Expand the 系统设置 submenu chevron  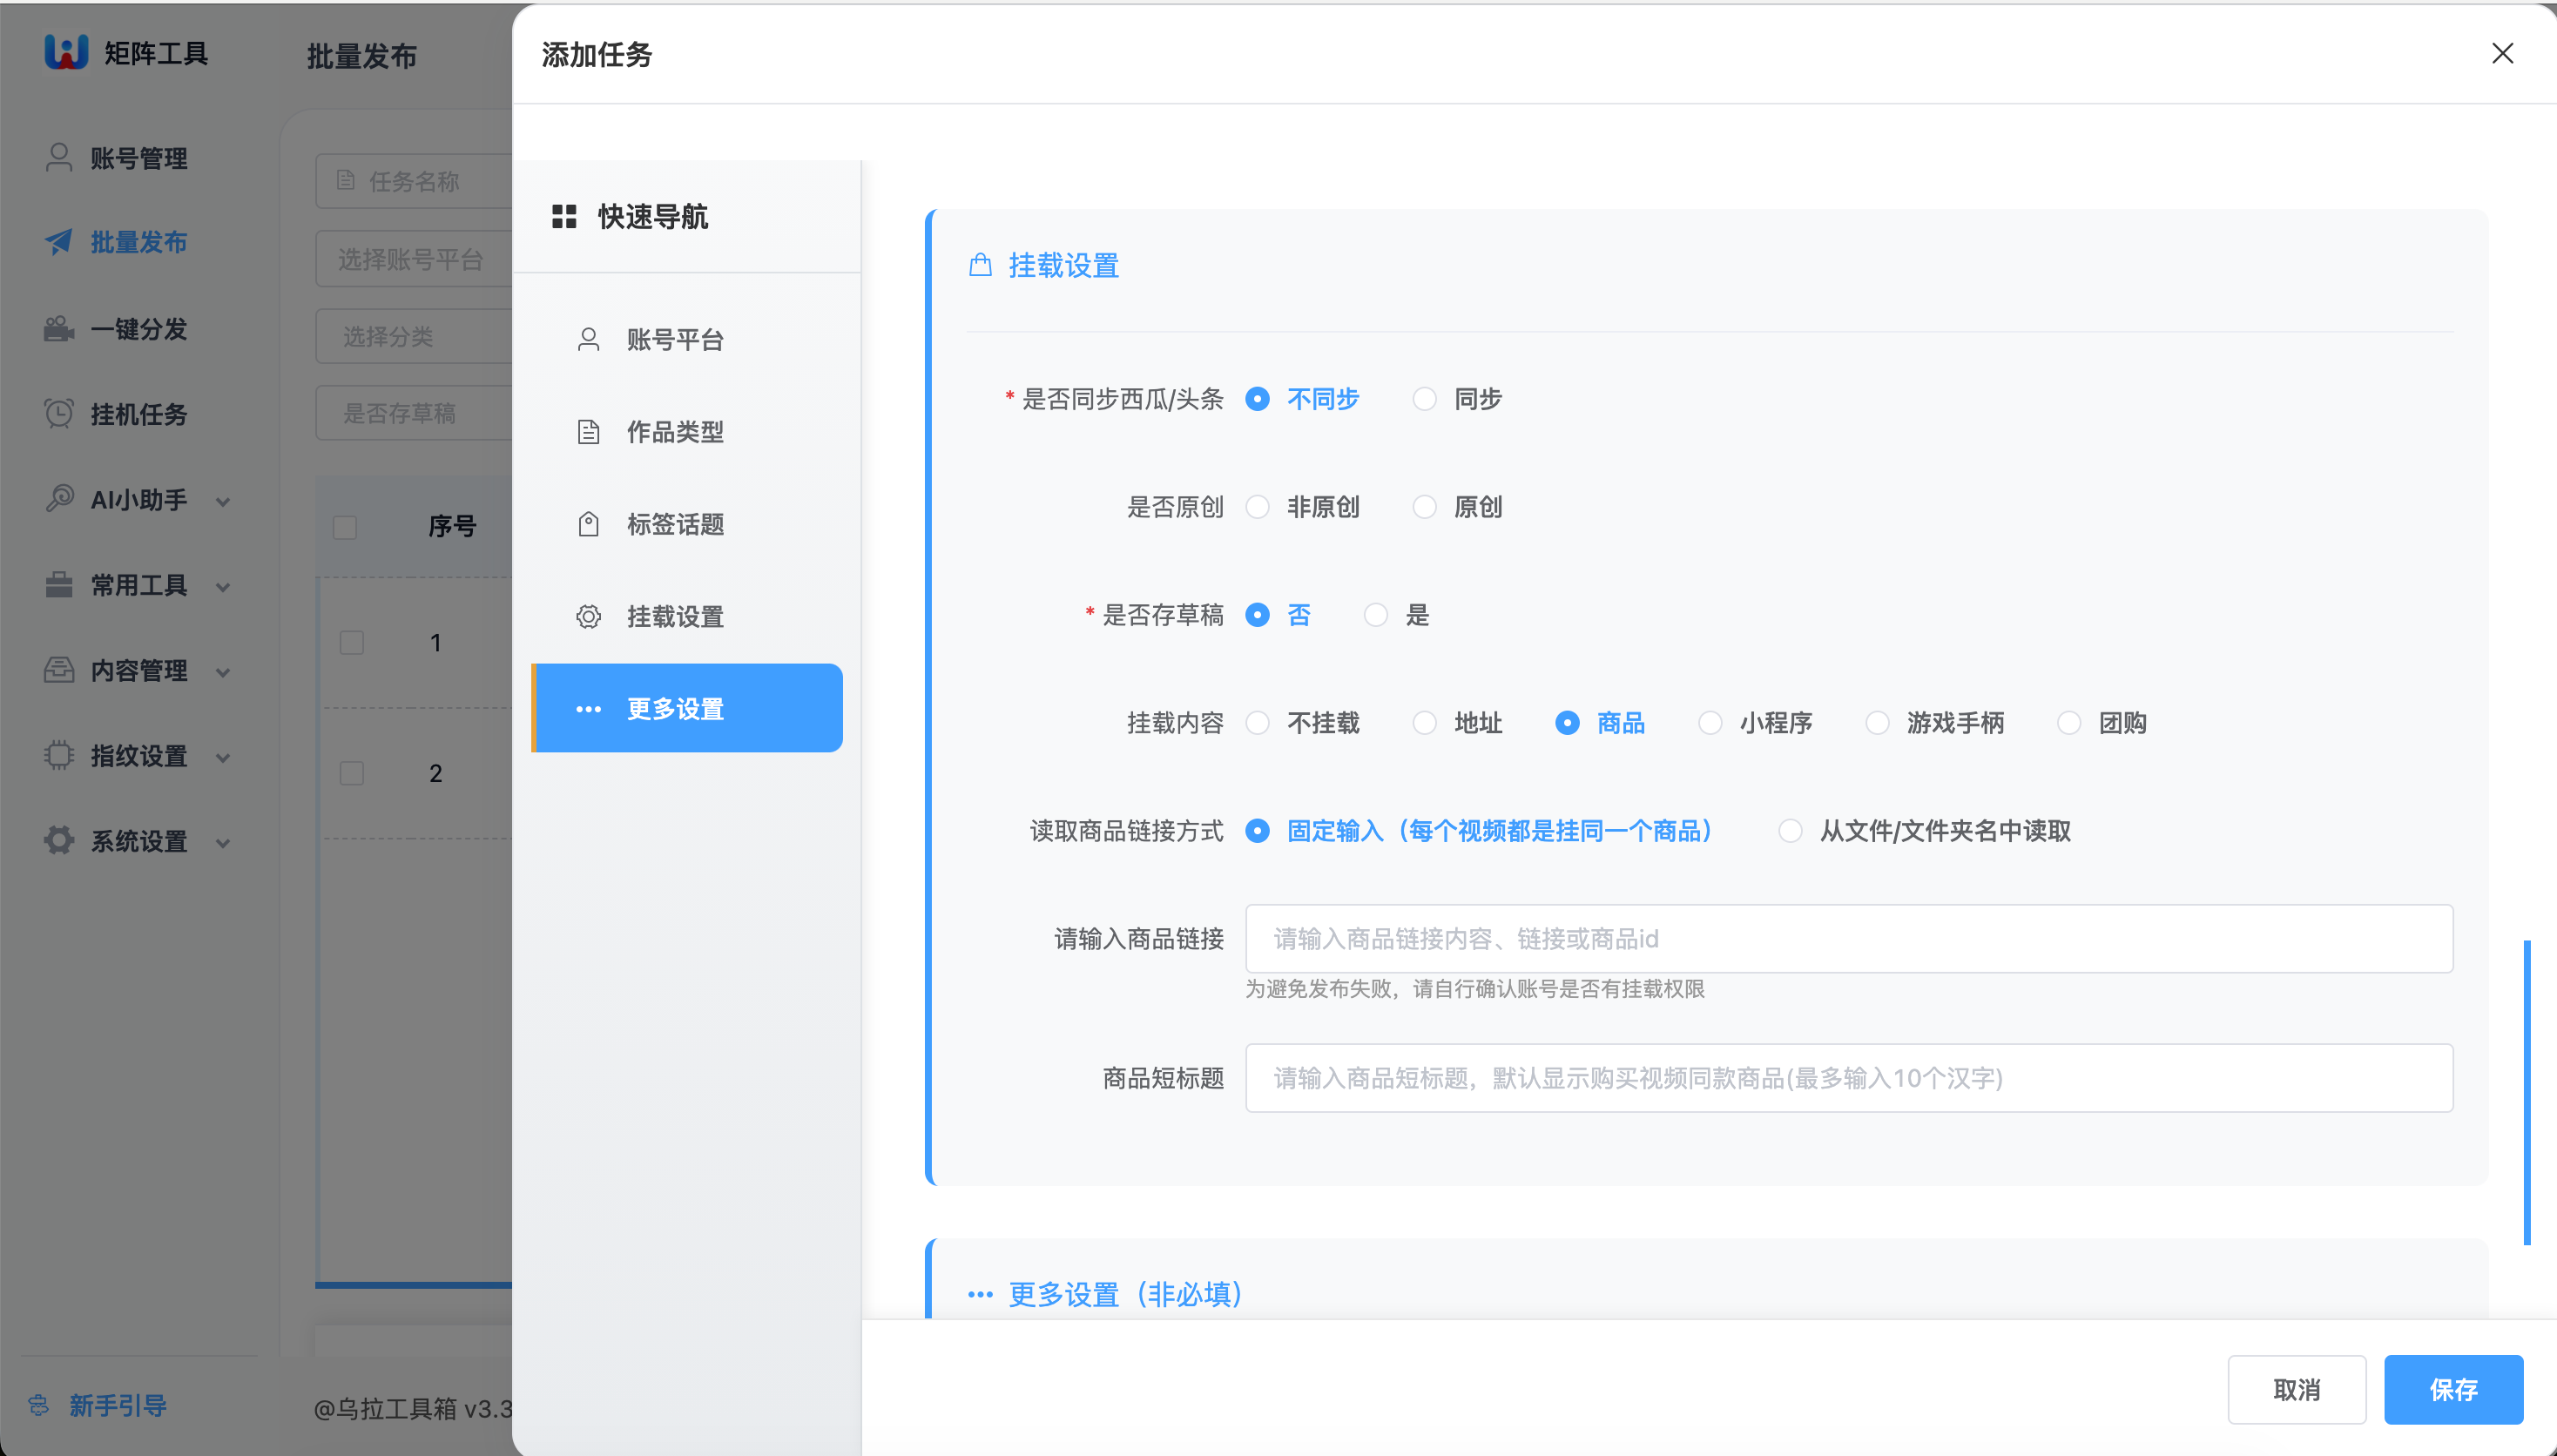coord(223,843)
